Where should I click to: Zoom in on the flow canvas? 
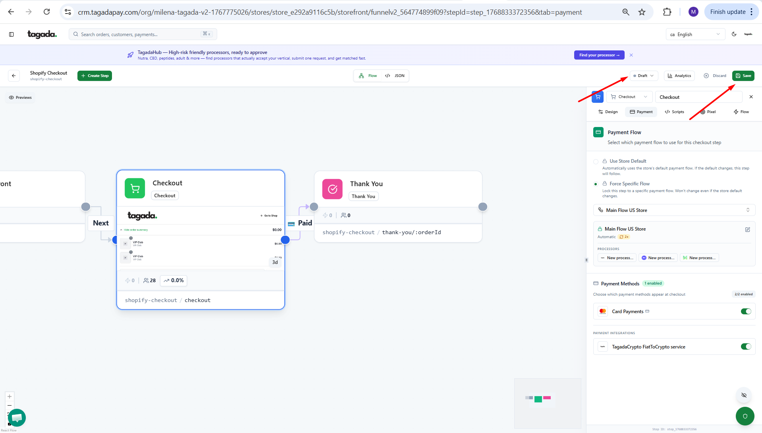point(10,396)
